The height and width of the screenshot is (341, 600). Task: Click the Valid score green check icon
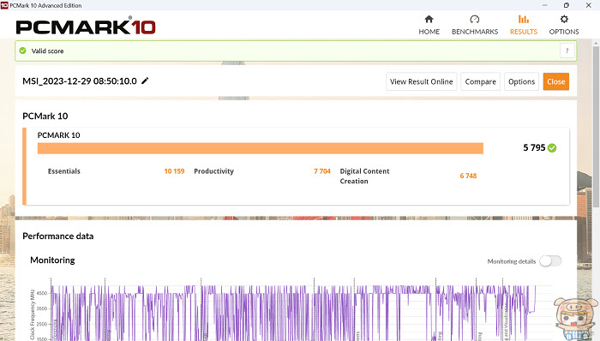(22, 51)
